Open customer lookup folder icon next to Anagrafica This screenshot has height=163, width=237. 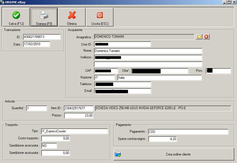point(199,37)
